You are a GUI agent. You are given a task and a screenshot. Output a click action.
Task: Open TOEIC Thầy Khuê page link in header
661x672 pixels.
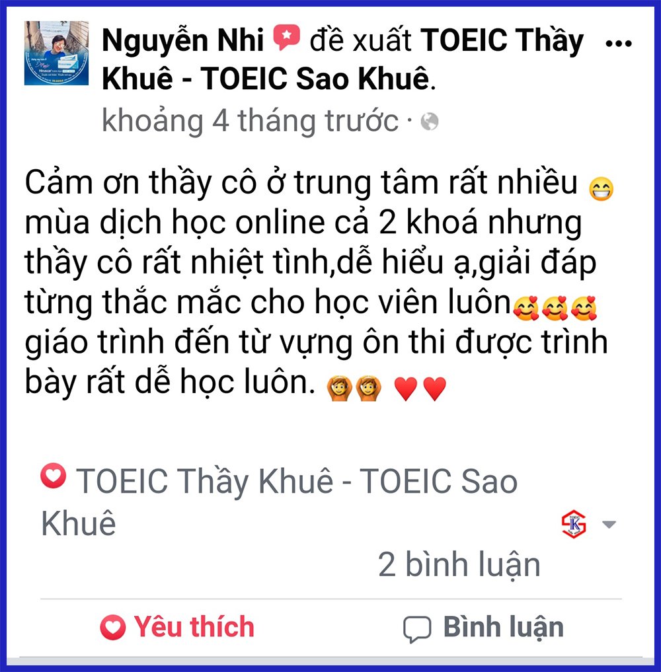(342, 59)
